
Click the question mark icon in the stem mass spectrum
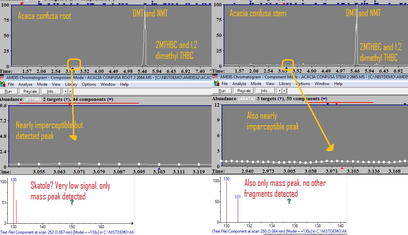click(x=289, y=201)
